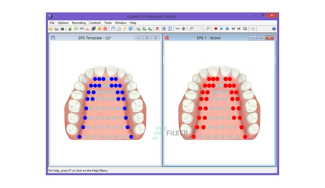This screenshot has width=325, height=188.
Task: Click the zoom out magnifier icon
Action: [208, 29]
